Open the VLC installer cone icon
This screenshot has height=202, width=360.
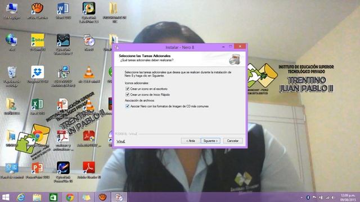89,75
